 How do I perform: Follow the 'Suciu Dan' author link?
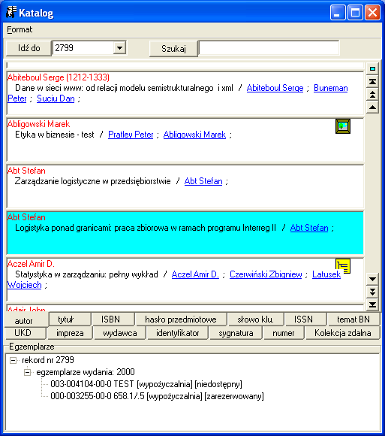(x=56, y=98)
